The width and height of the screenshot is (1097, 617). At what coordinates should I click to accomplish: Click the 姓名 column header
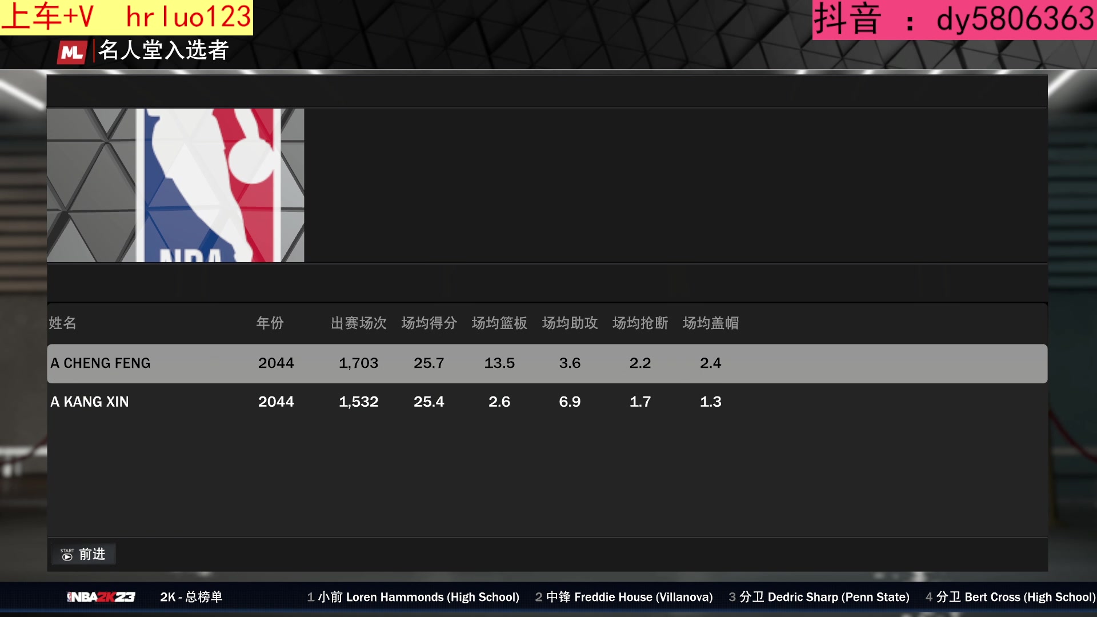(62, 323)
